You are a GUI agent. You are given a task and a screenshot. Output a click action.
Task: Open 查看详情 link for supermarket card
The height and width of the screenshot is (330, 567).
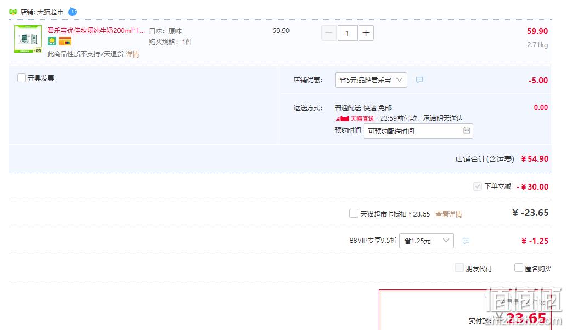click(449, 214)
